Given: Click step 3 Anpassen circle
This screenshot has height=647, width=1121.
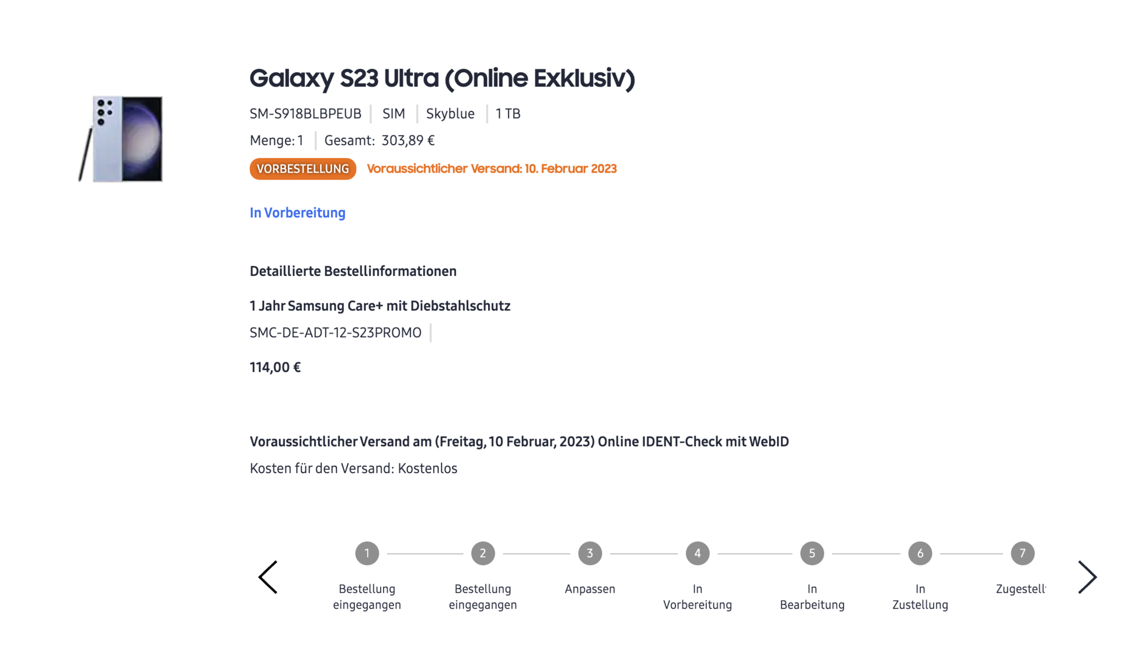Looking at the screenshot, I should pyautogui.click(x=590, y=553).
